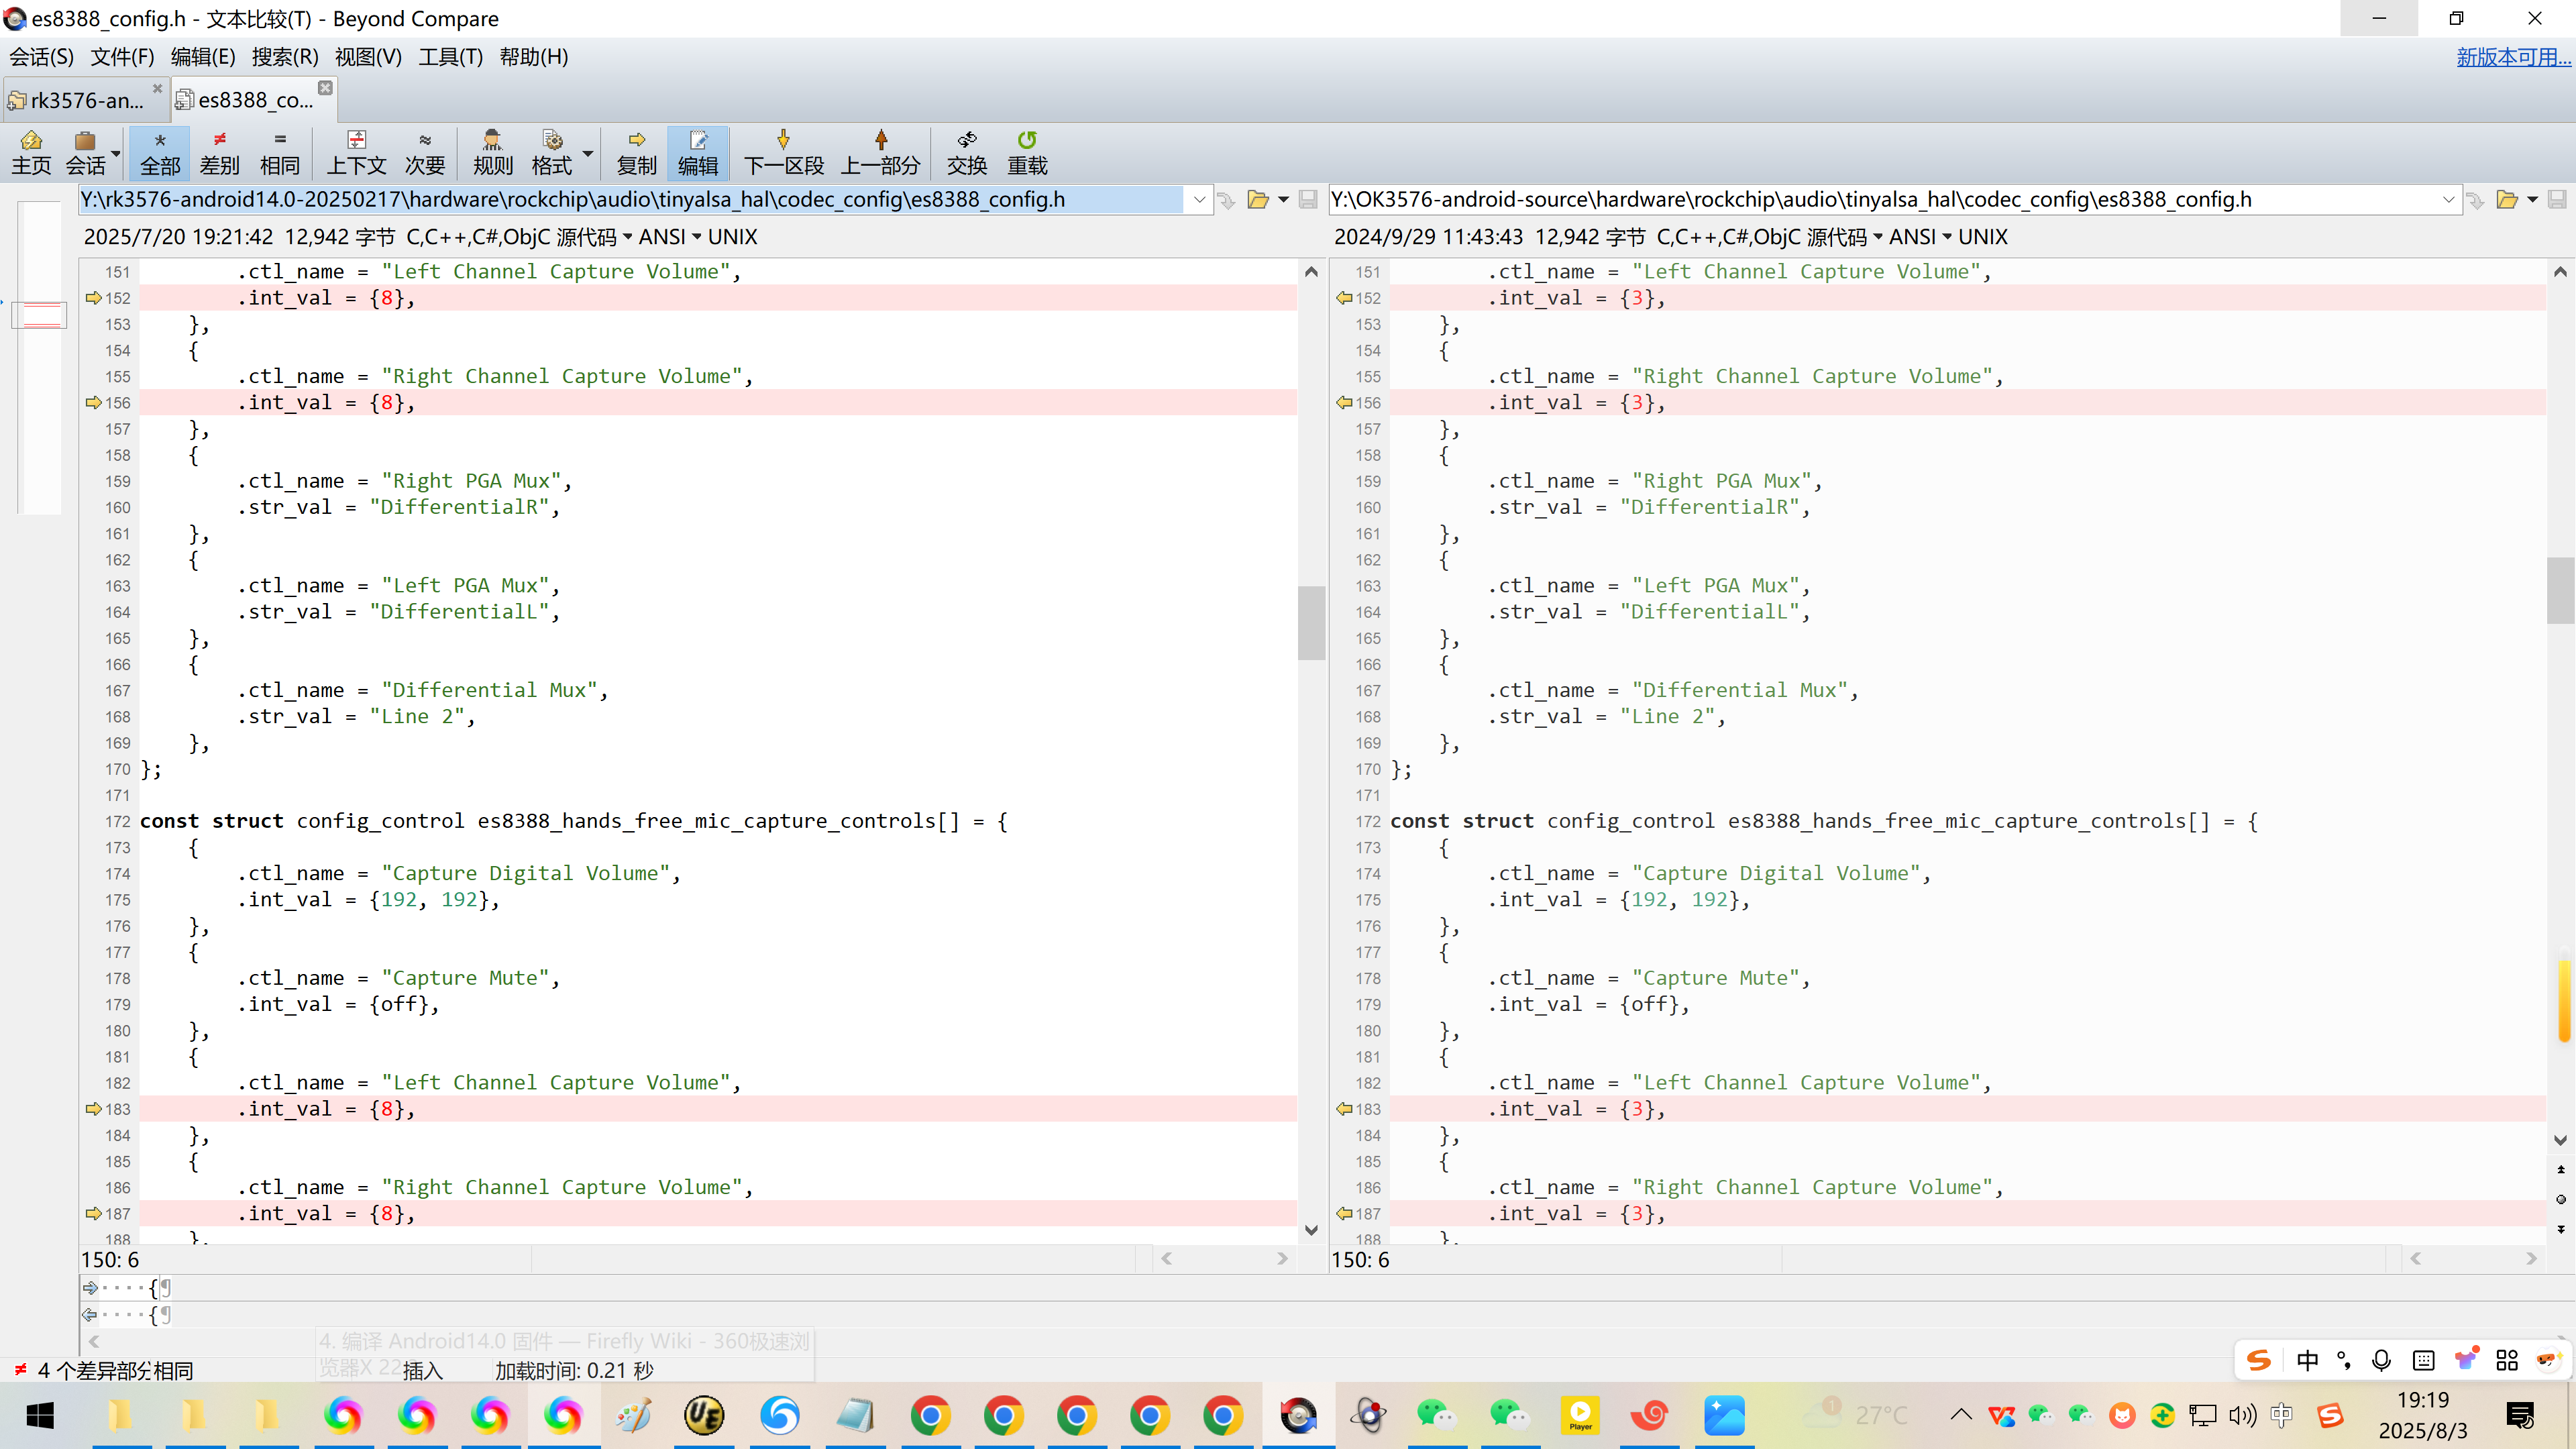Close the es8388_co... tab
Screen dimensions: 2576x1449
325,88
